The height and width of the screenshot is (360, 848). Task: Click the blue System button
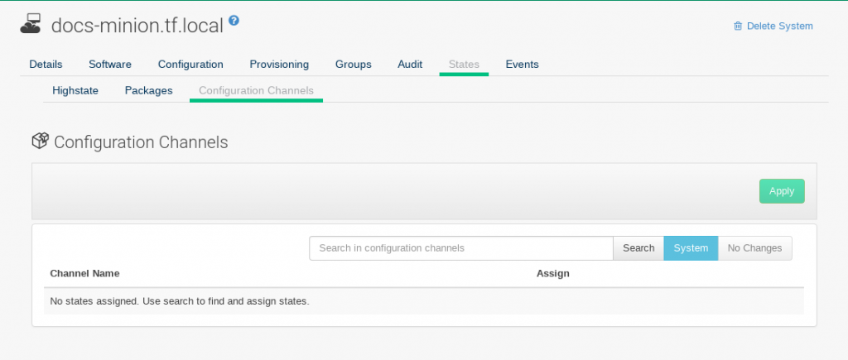[x=691, y=248]
